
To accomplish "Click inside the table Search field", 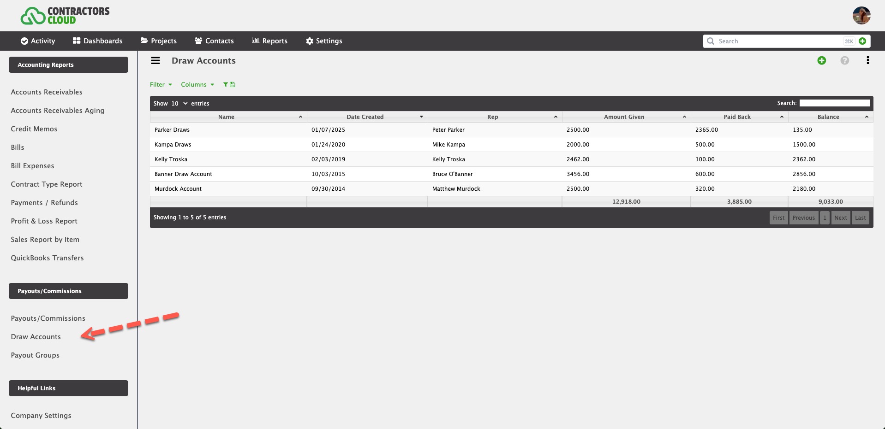I will click(x=834, y=103).
